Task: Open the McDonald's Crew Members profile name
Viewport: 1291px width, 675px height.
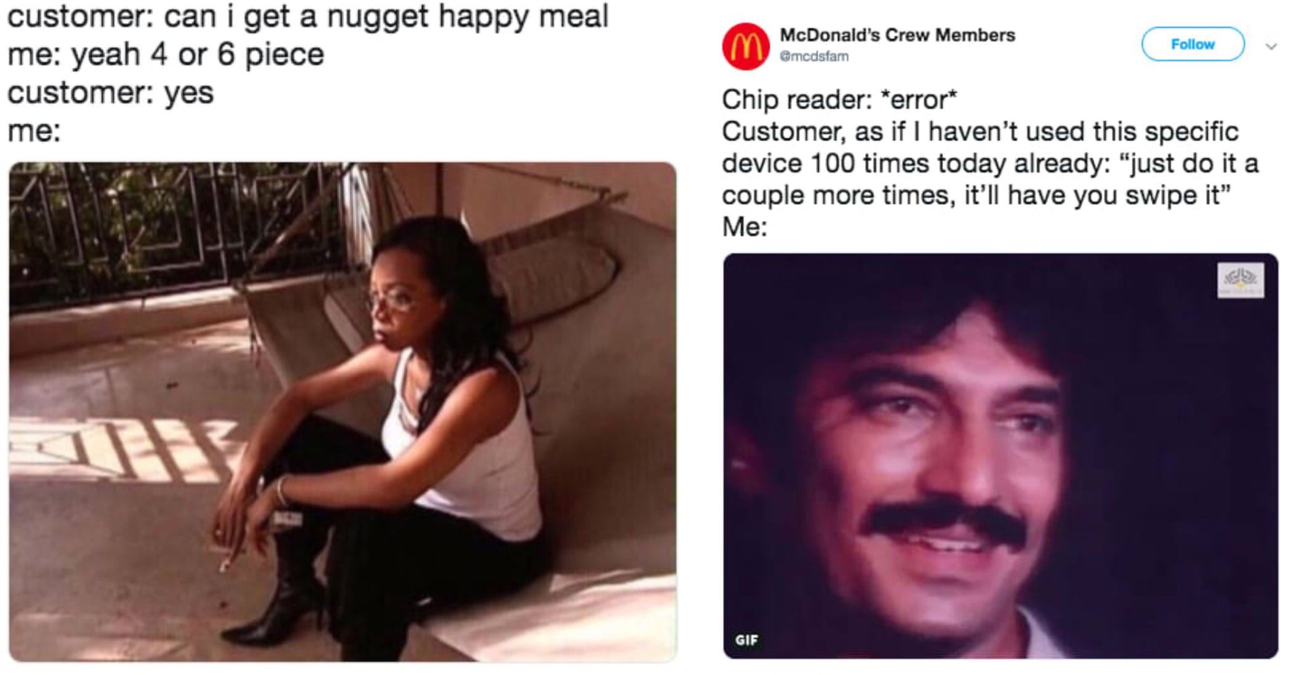Action: pyautogui.click(x=897, y=35)
